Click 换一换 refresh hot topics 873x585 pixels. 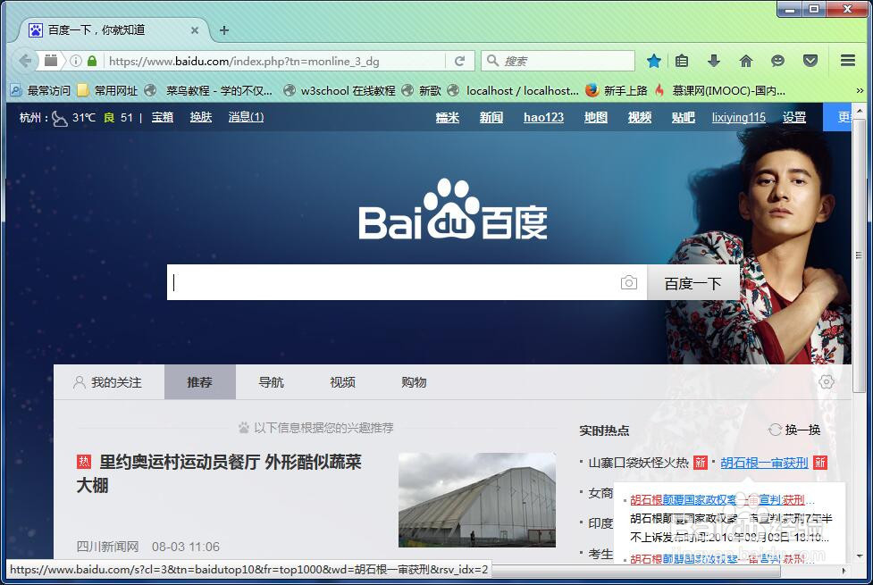794,430
